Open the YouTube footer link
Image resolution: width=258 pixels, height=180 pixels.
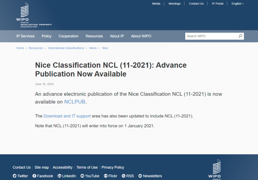pyautogui.click(x=90, y=176)
